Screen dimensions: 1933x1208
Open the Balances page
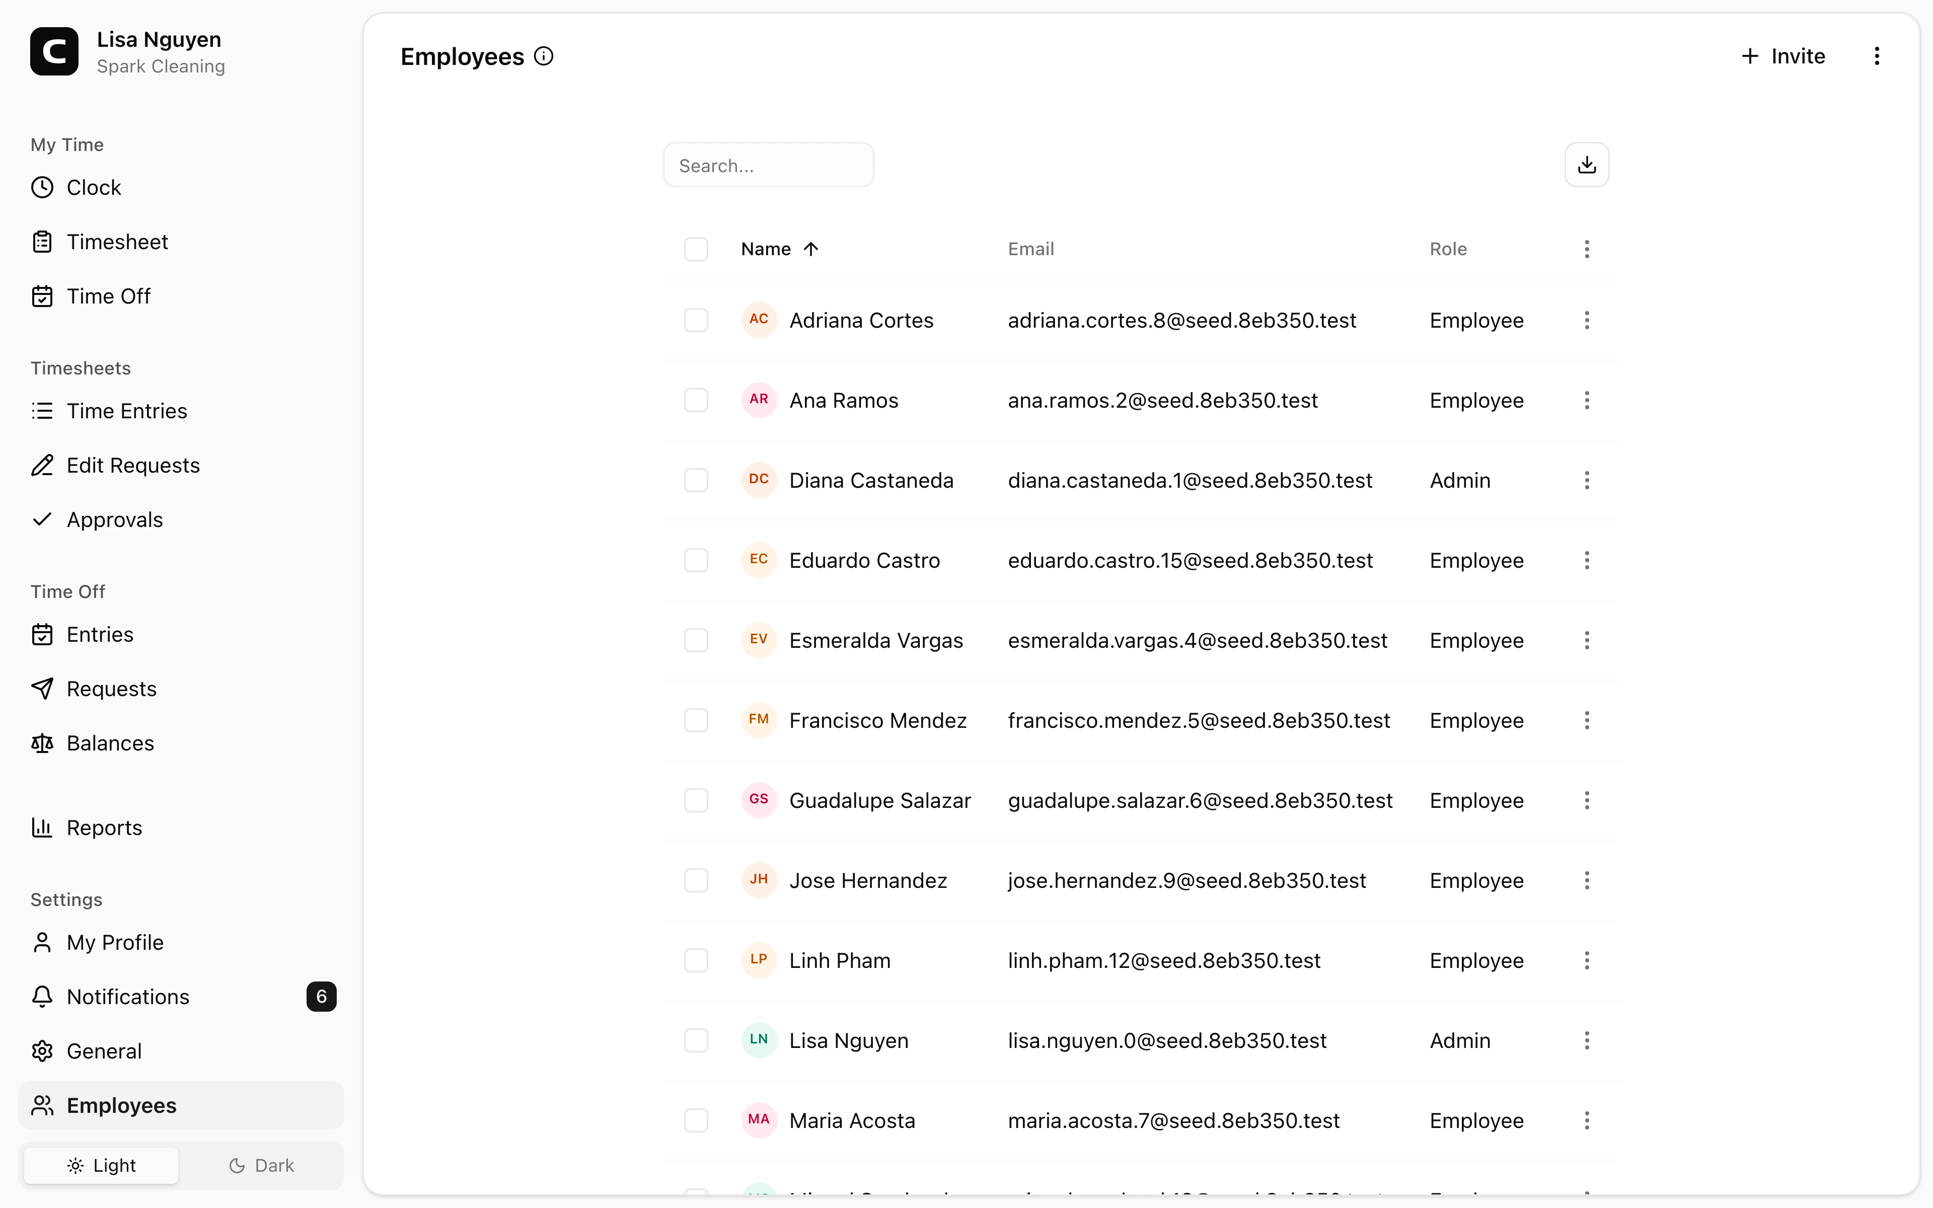181,743
